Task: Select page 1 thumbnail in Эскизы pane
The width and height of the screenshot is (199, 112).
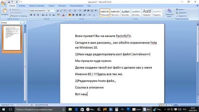Action: coord(12,38)
